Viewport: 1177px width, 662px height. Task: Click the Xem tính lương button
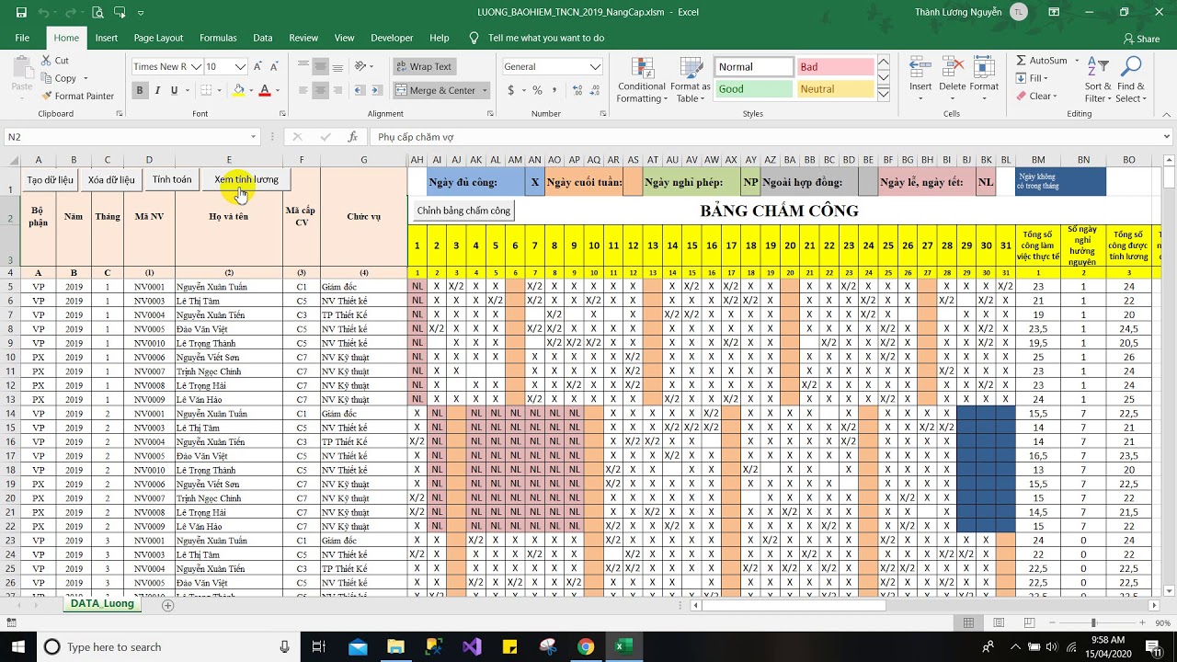coord(246,179)
